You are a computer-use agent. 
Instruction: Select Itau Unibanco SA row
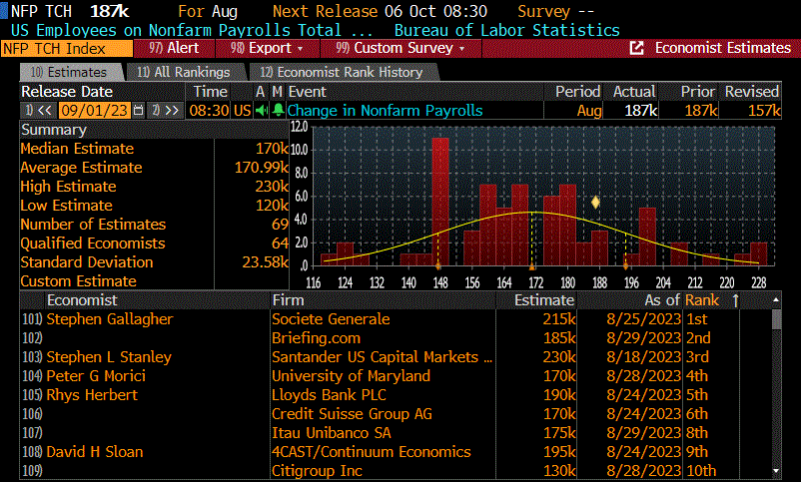pos(396,432)
